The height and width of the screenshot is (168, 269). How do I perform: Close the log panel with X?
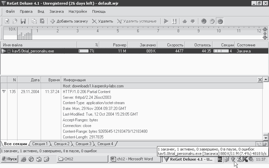coord(260,80)
